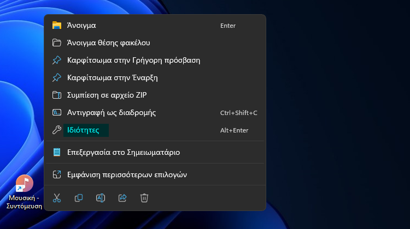Viewport: 410px width, 229px height.
Task: Choose Άνοιγμα from the context menu
Action: click(155, 25)
